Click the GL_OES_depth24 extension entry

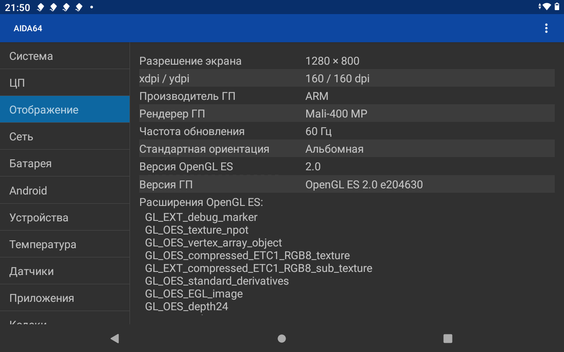187,307
